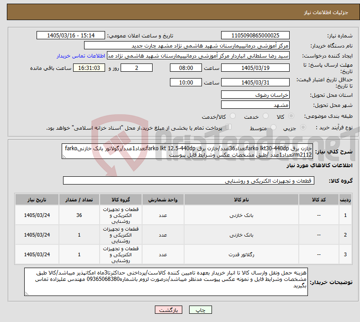Click the response deadline date 1405/03/19
The width and height of the screenshot is (360, 322).
coord(255,68)
